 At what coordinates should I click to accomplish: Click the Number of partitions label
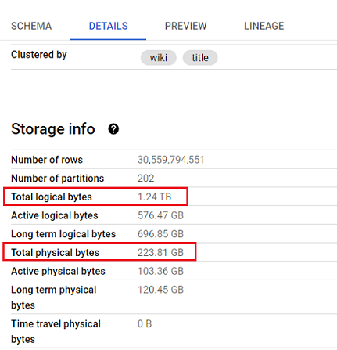coord(58,179)
